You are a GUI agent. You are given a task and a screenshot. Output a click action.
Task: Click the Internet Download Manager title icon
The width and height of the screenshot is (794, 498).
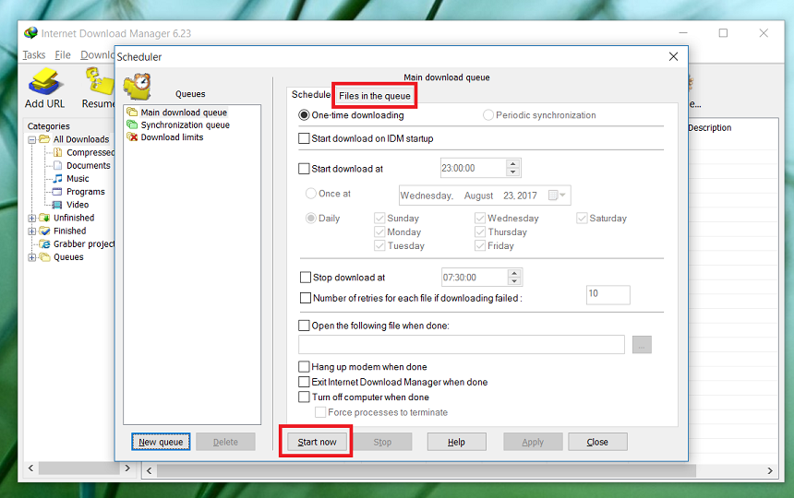(30, 33)
